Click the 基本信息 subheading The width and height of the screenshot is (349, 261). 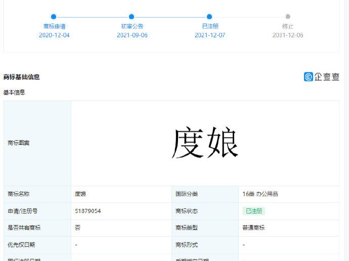(x=14, y=92)
